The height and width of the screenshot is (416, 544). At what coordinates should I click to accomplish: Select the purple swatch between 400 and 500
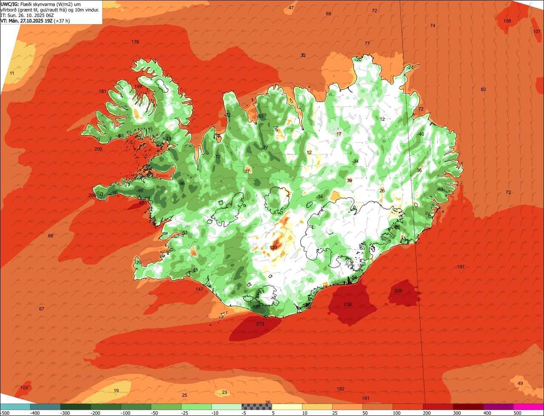click(x=499, y=407)
